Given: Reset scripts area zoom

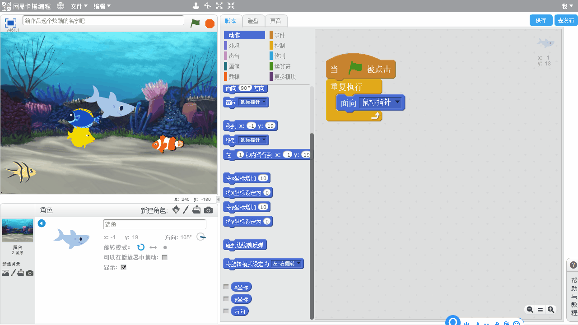Looking at the screenshot, I should [541, 309].
